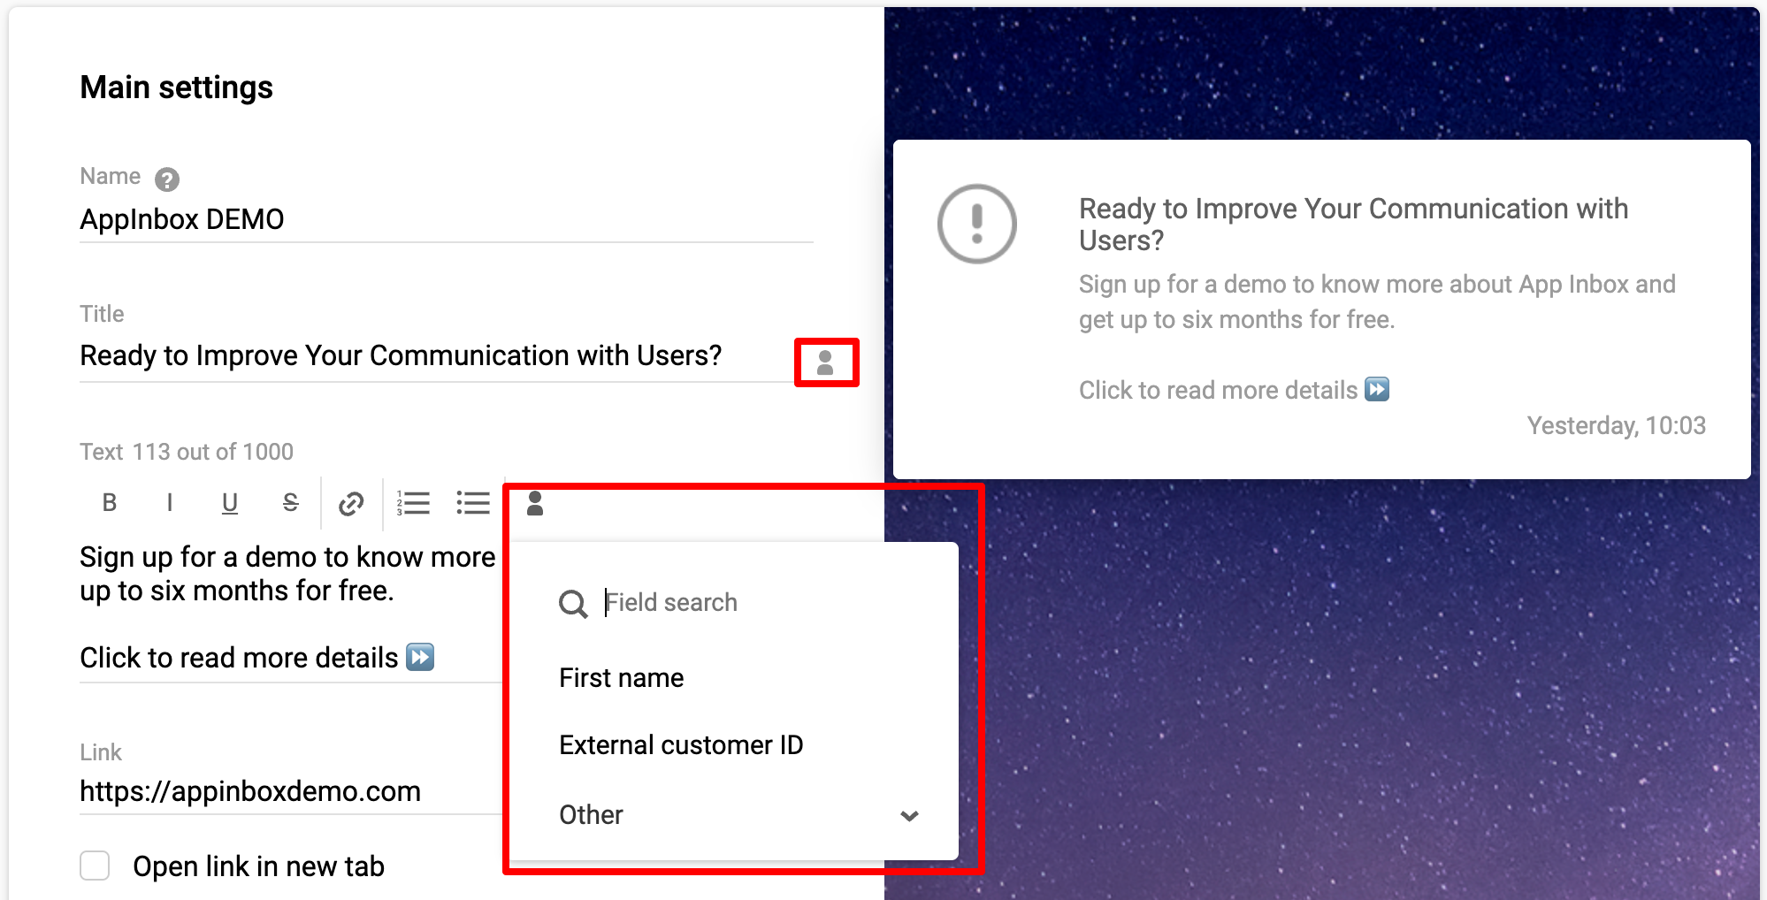1767x900 pixels.
Task: Open the Name help tooltip icon
Action: (167, 179)
